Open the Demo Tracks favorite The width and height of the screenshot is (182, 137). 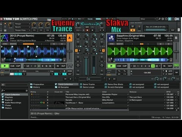(87, 84)
